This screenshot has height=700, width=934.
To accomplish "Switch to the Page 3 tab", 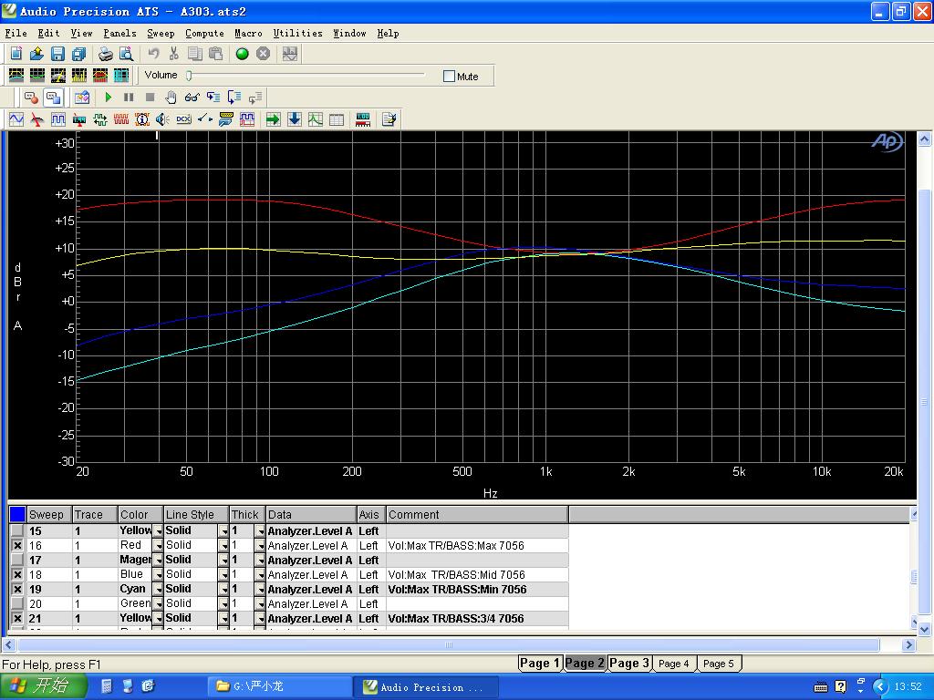I will point(629,663).
